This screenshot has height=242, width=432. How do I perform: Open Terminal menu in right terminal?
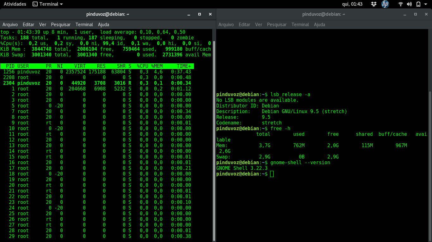300,24
